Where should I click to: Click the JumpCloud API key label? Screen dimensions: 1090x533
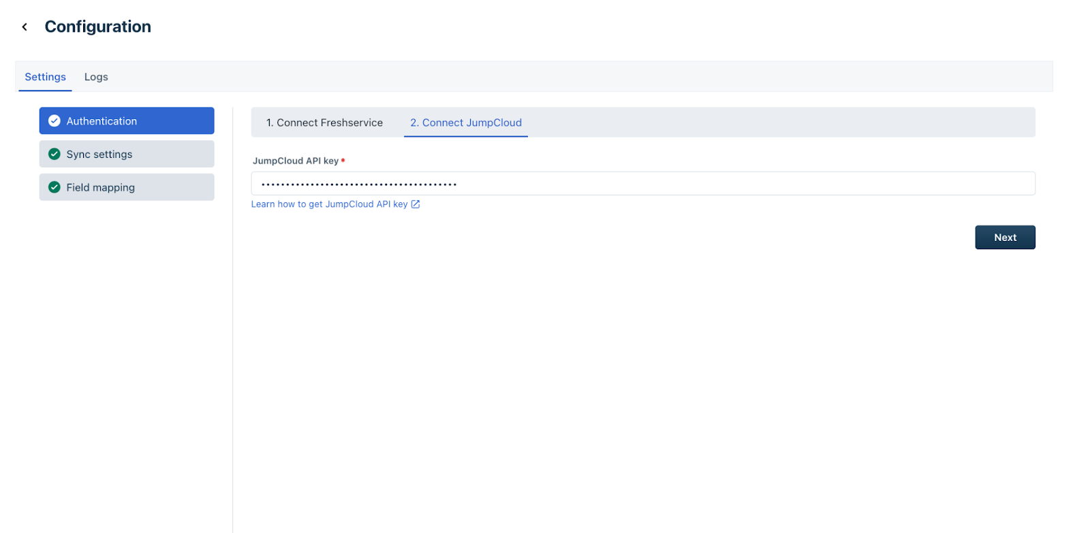[x=296, y=161]
